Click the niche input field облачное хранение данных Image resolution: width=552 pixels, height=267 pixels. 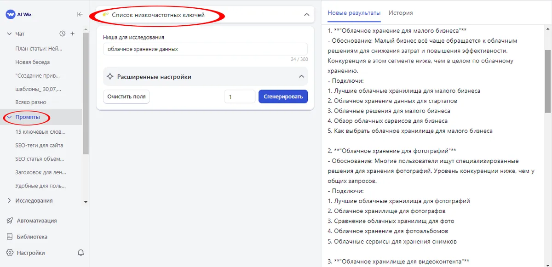tap(205, 49)
